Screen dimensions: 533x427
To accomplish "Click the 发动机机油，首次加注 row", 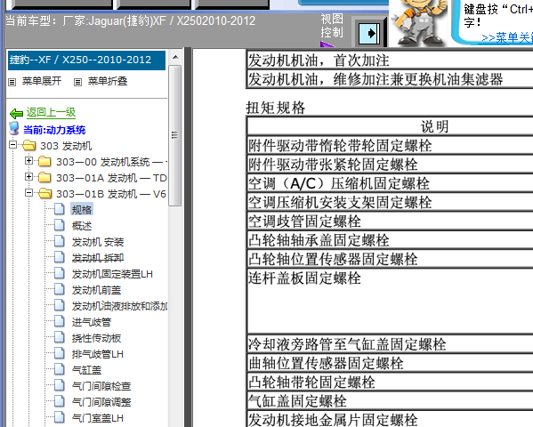I will point(390,60).
